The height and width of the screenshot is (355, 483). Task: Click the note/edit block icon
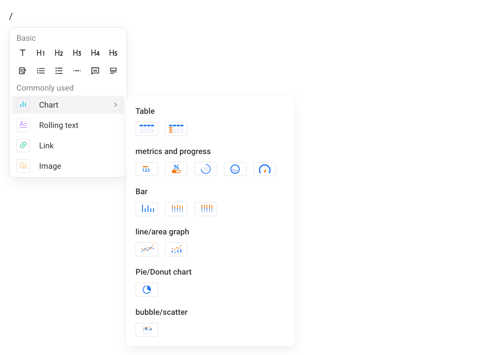23,71
